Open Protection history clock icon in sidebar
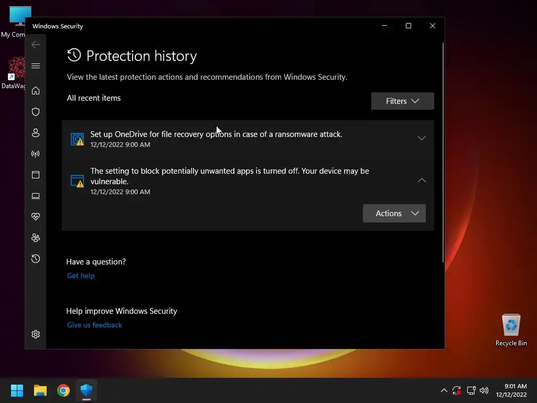The height and width of the screenshot is (403, 537). 36,259
